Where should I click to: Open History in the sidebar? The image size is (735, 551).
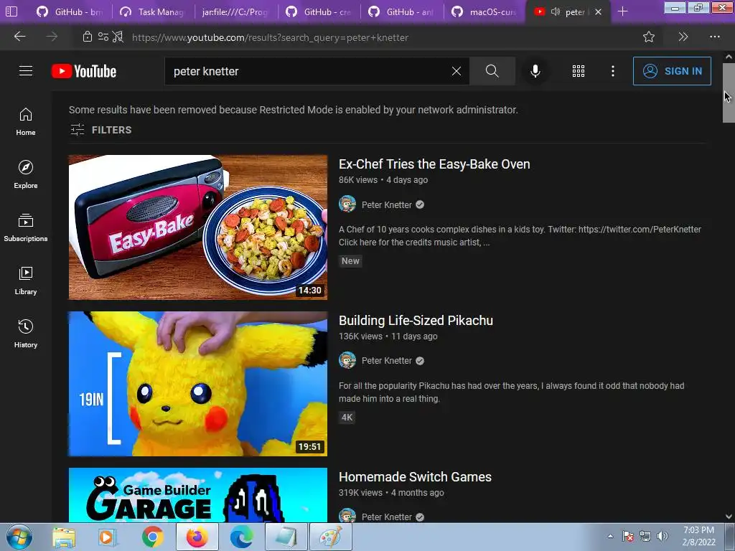pos(26,333)
